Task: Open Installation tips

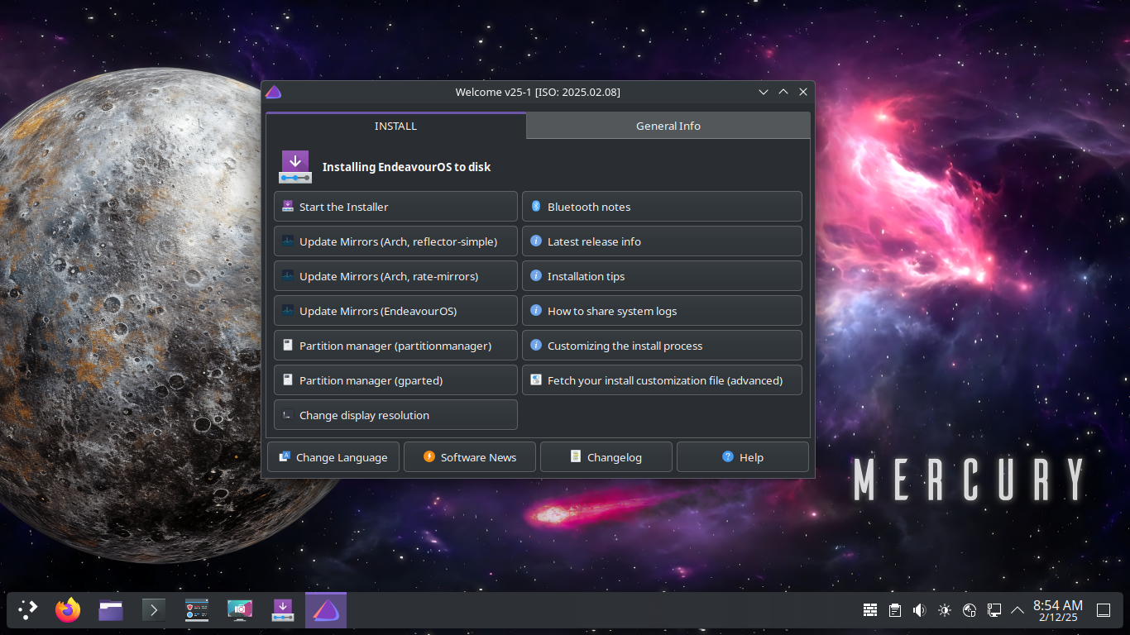Action: pos(662,276)
